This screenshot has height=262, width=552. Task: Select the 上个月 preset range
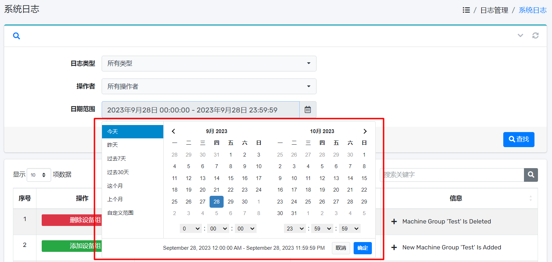pyautogui.click(x=115, y=199)
